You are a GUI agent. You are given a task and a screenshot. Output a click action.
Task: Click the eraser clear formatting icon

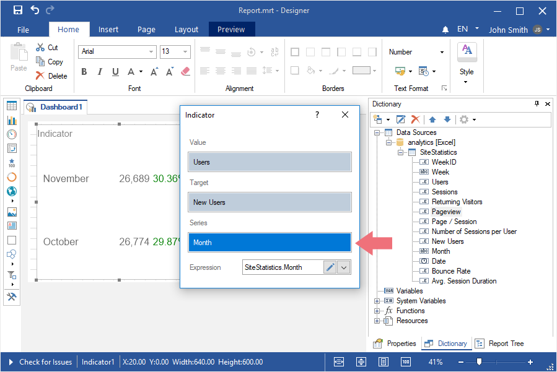[x=185, y=72]
